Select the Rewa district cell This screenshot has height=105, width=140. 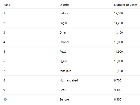tap(63, 52)
